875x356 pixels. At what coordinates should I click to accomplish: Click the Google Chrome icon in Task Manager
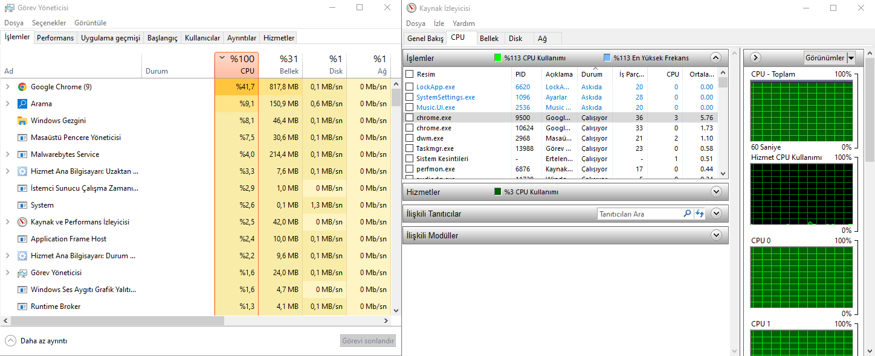22,87
